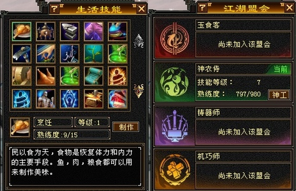The width and height of the screenshot is (296, 191).
Task: Select the 机巧师 guild emblem
Action: [174, 170]
